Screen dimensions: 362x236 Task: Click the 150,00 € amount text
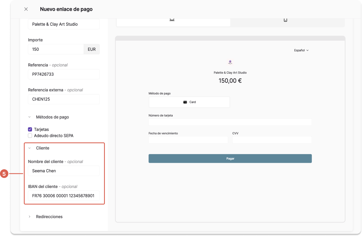[230, 81]
